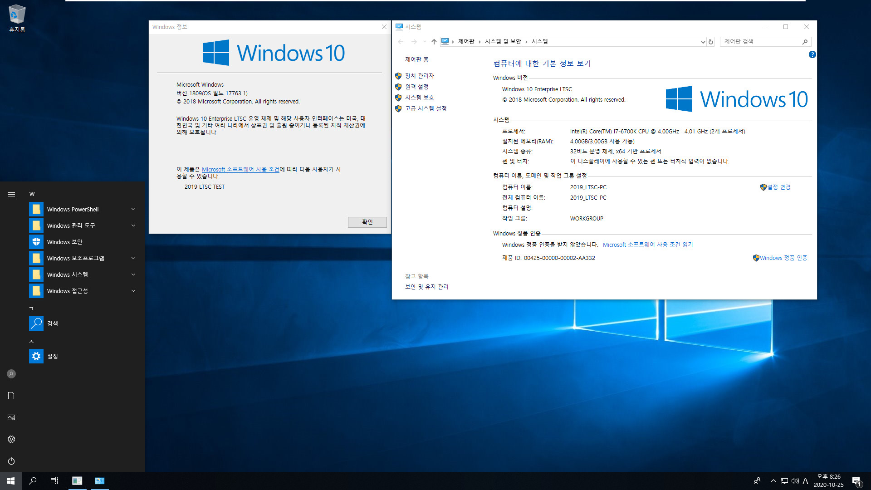Screen dimensions: 871x490
Task: Click the address bar computer icon
Action: point(445,42)
